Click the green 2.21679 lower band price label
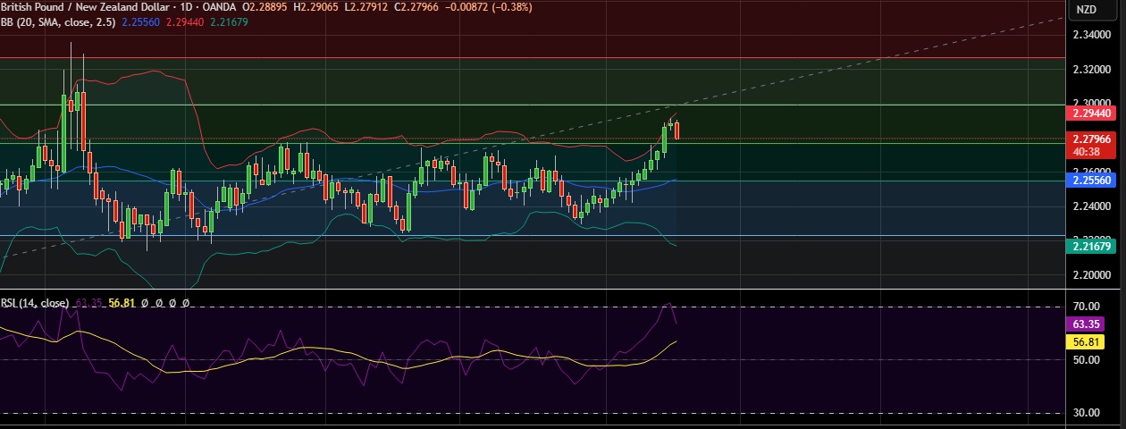Viewport: 1126px width, 429px height. 1093,247
